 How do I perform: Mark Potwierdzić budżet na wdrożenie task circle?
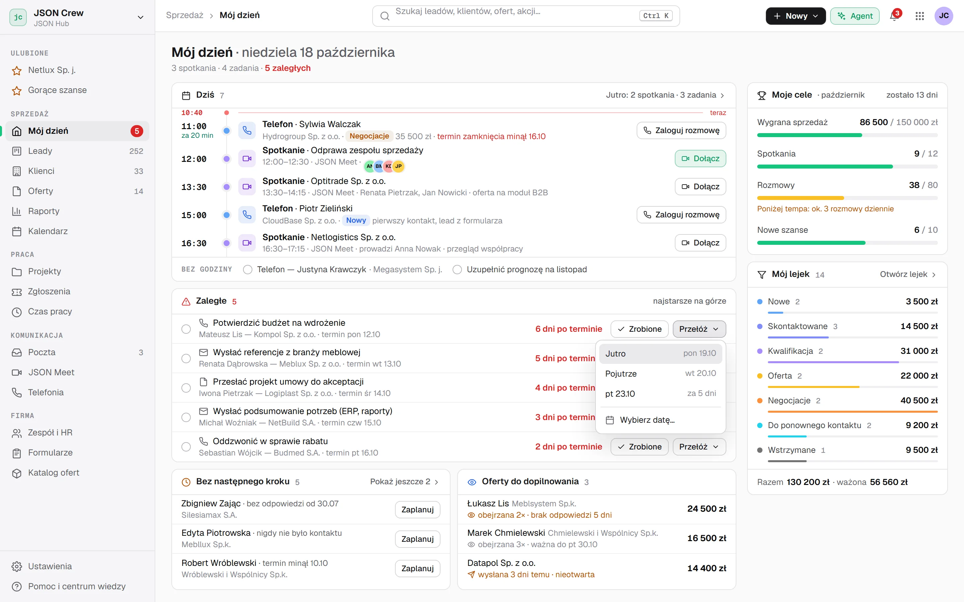[186, 329]
